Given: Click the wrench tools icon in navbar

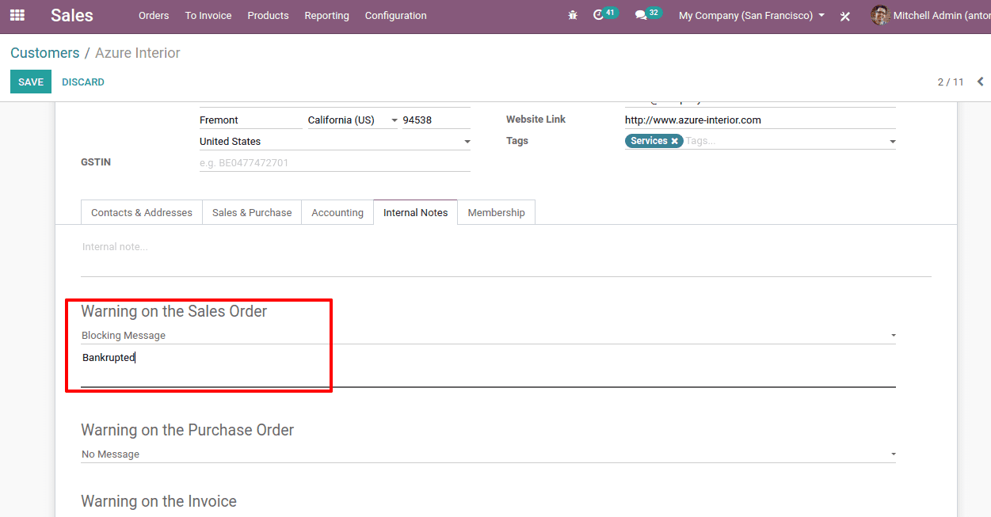Looking at the screenshot, I should coord(845,16).
